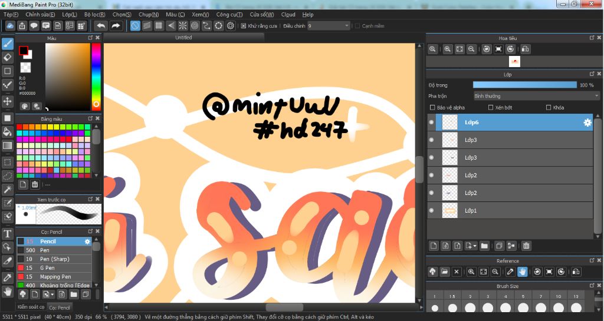The width and height of the screenshot is (604, 321).
Task: Select the Eyedropper tool
Action: [x=7, y=277]
